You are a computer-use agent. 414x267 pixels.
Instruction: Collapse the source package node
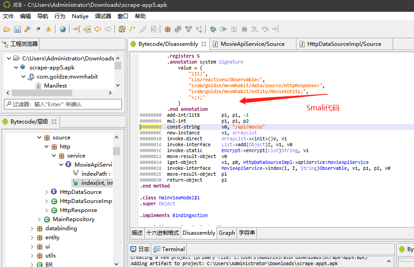coord(39,137)
